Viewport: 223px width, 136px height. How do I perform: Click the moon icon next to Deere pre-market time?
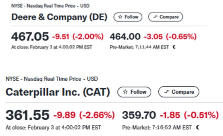174,47
